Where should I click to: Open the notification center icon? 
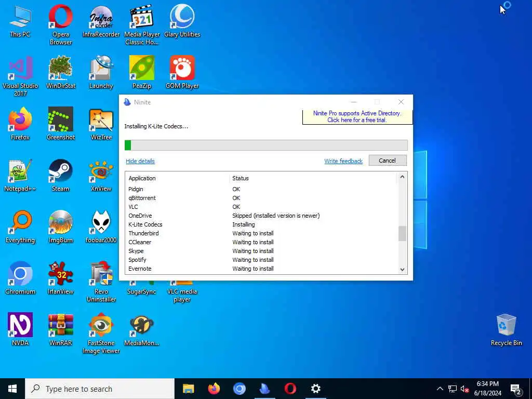point(516,389)
